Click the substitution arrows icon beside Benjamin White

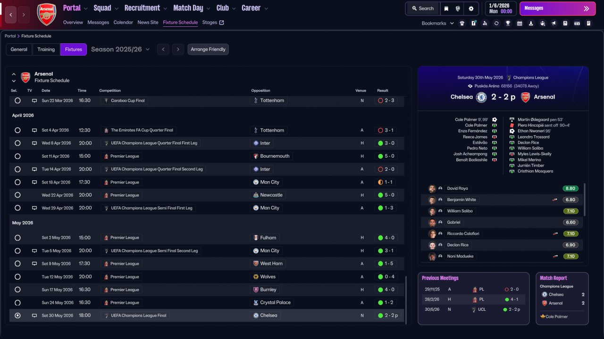pyautogui.click(x=555, y=200)
